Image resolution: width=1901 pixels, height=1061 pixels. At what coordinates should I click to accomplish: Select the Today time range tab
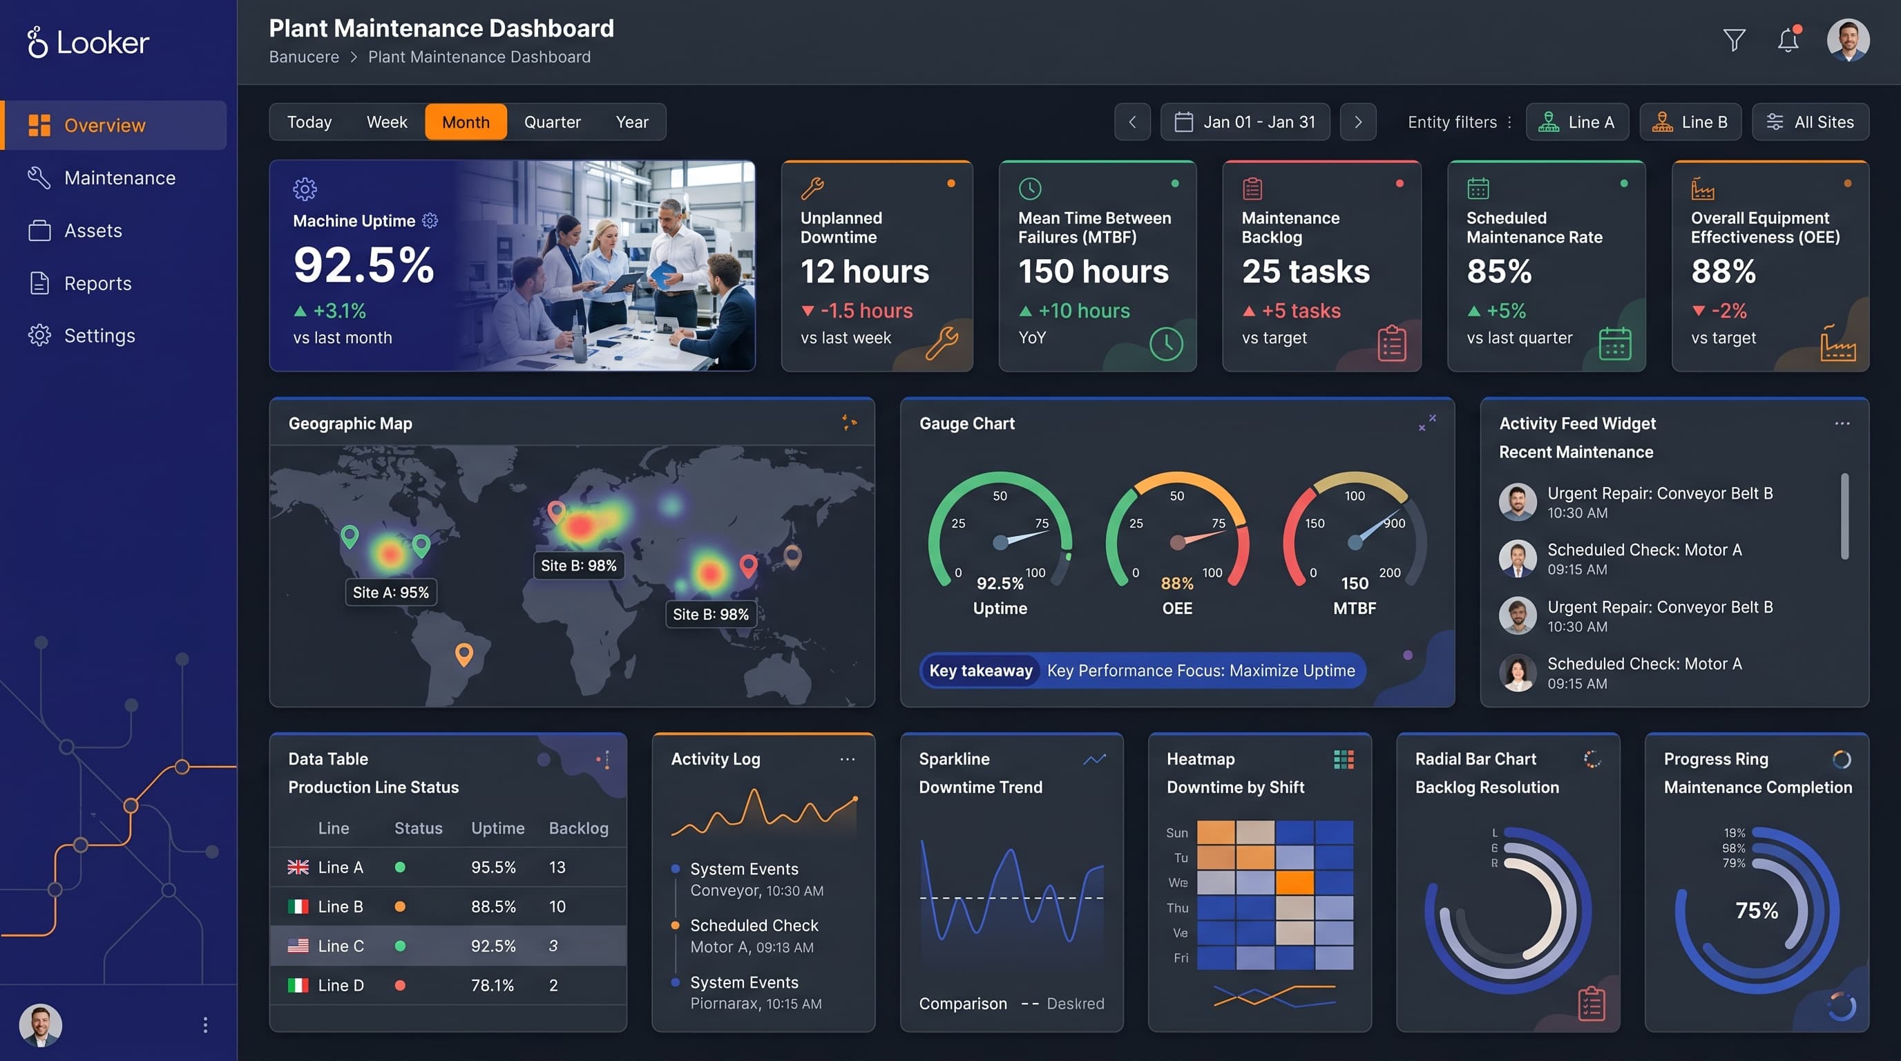point(309,122)
